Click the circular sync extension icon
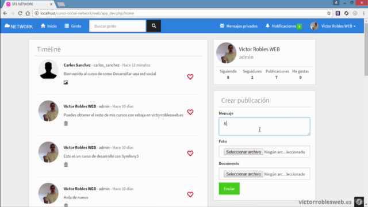Image resolution: width=368 pixels, height=207 pixels. coord(346,13)
